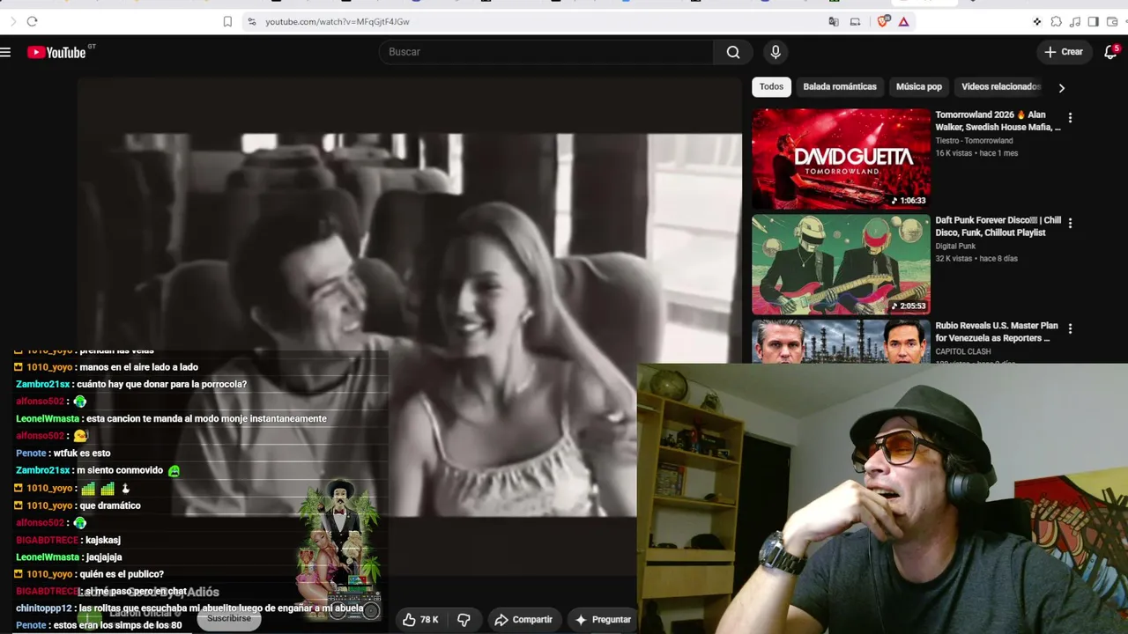Screen dimensions: 1128x634
Task: Open options for Daft Punk Forever video
Action: click(1070, 224)
